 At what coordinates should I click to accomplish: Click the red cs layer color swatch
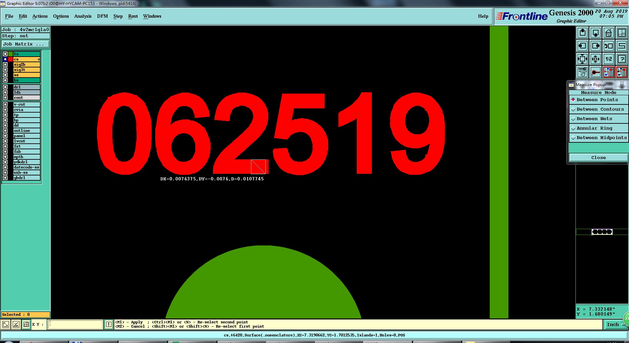10,59
